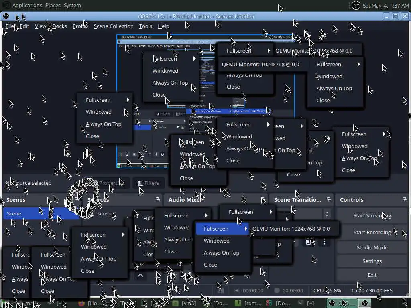Enable Studio Mode

(x=372, y=247)
